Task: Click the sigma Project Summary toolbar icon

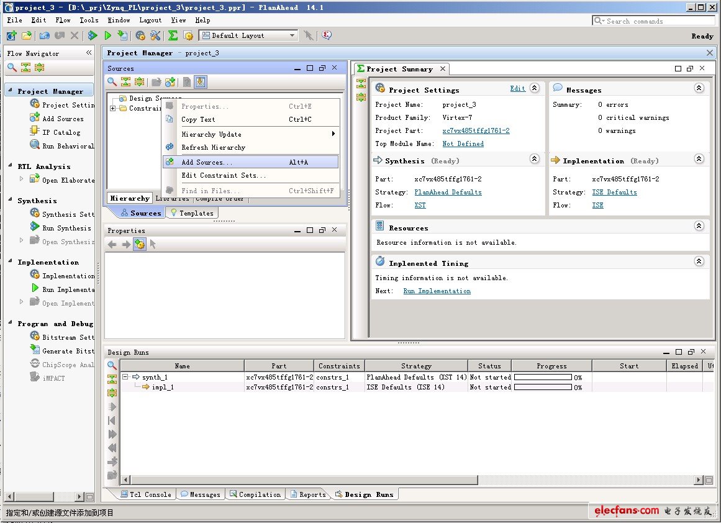Action: point(173,36)
